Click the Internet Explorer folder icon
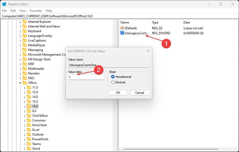 pyautogui.click(x=24, y=22)
